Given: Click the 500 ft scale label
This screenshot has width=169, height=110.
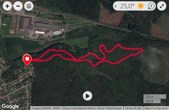Looking at the screenshot, I should 149,101.
